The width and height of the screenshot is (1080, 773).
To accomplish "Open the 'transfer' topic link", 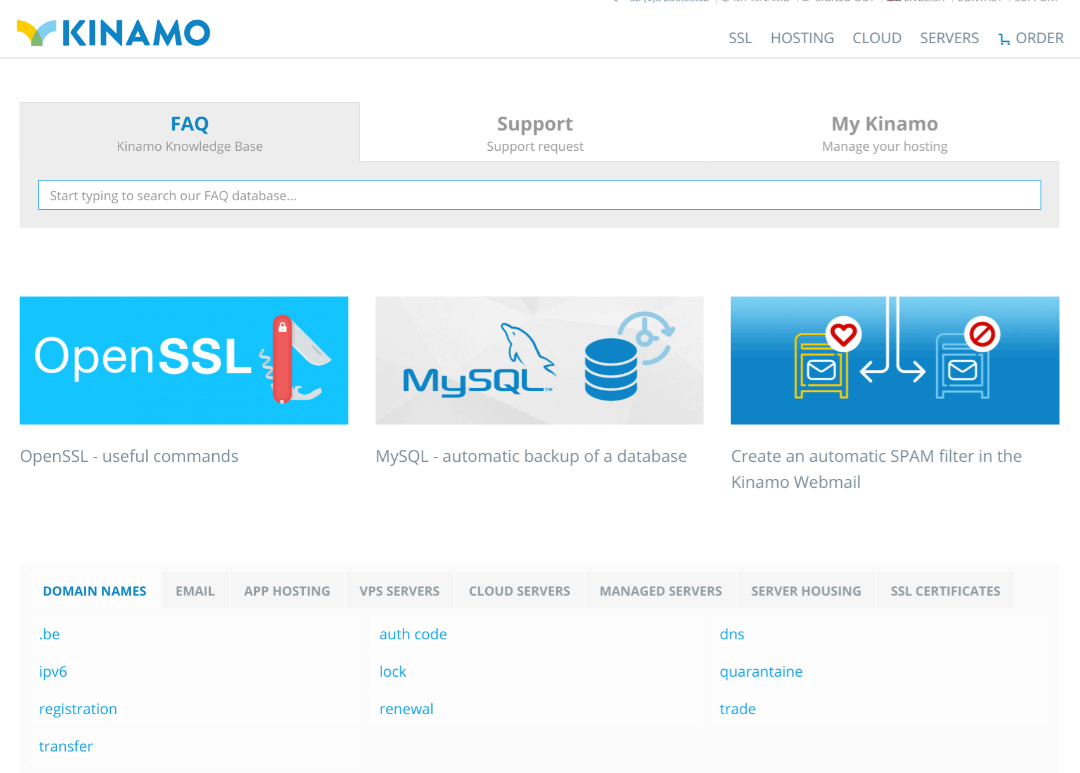I will 66,746.
